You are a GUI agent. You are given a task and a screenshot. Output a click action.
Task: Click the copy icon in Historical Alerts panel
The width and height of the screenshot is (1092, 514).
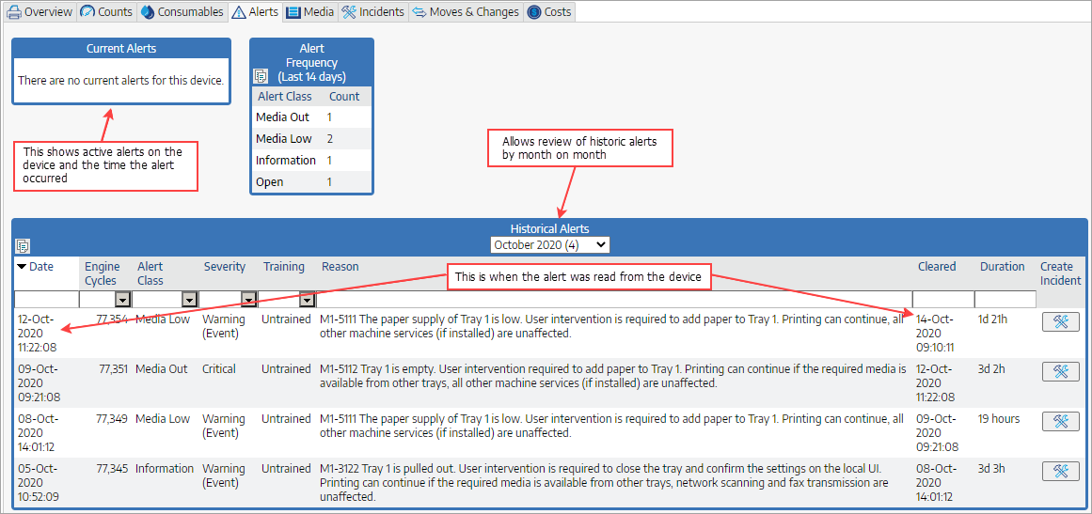(23, 245)
